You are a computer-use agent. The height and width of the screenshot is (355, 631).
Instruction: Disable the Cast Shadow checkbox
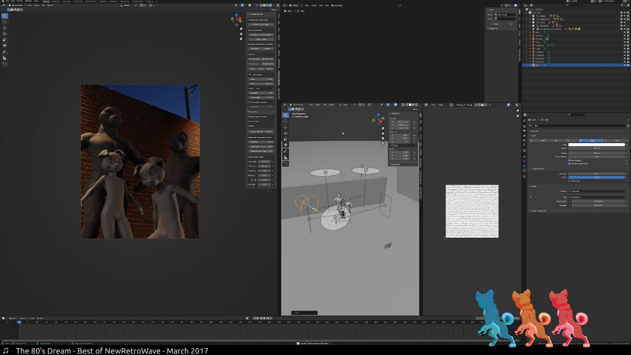[x=569, y=161]
